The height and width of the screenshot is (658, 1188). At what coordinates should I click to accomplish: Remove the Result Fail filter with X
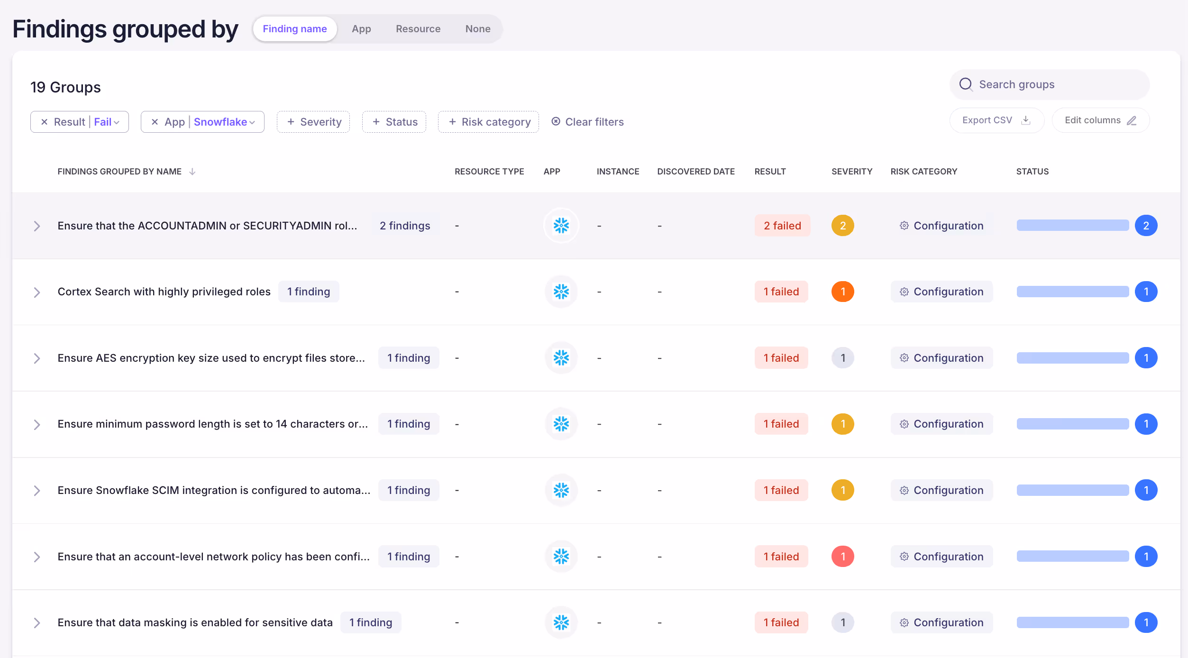point(44,122)
